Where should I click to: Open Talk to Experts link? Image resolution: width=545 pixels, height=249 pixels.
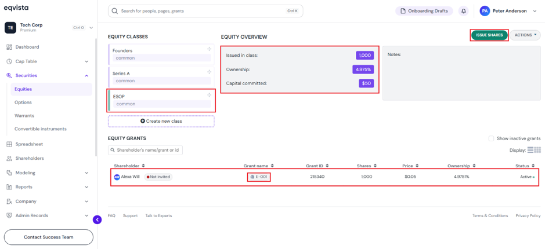coord(158,216)
